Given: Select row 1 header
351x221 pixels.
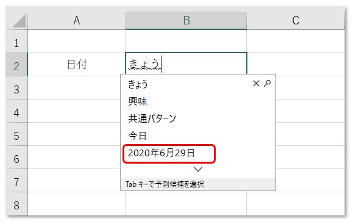Looking at the screenshot, I should [x=16, y=42].
